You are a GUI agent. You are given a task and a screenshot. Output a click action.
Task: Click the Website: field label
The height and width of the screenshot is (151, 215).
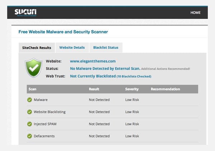pos(54,61)
